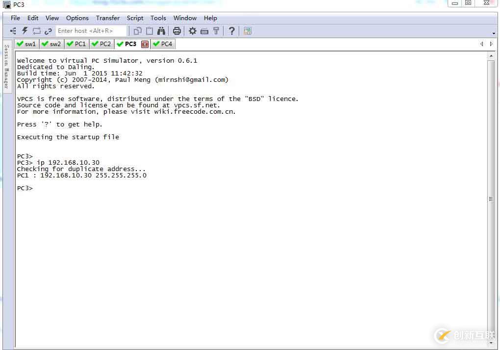Screen dimensions: 500x350
Task: Click the Copy icon in toolbar
Action: (138, 31)
